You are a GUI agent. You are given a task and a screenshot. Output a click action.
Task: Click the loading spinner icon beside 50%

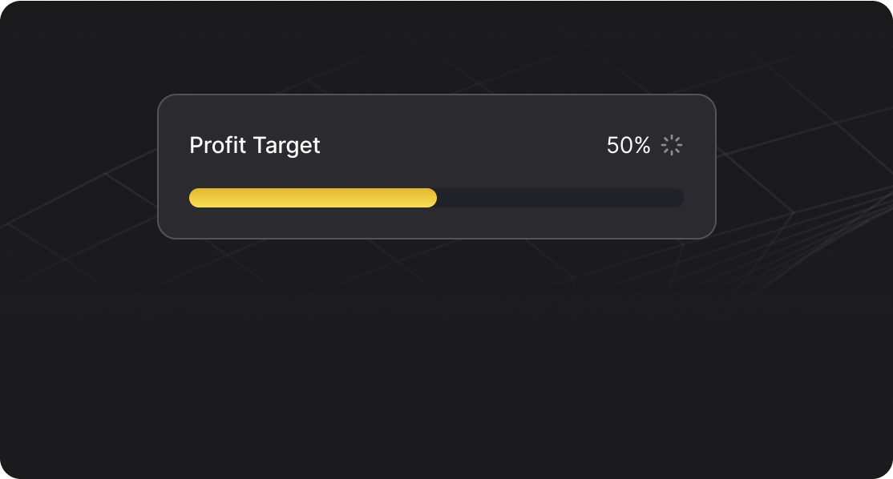point(672,145)
